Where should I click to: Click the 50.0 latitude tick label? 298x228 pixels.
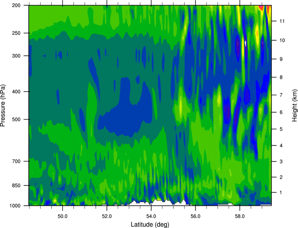(62, 216)
